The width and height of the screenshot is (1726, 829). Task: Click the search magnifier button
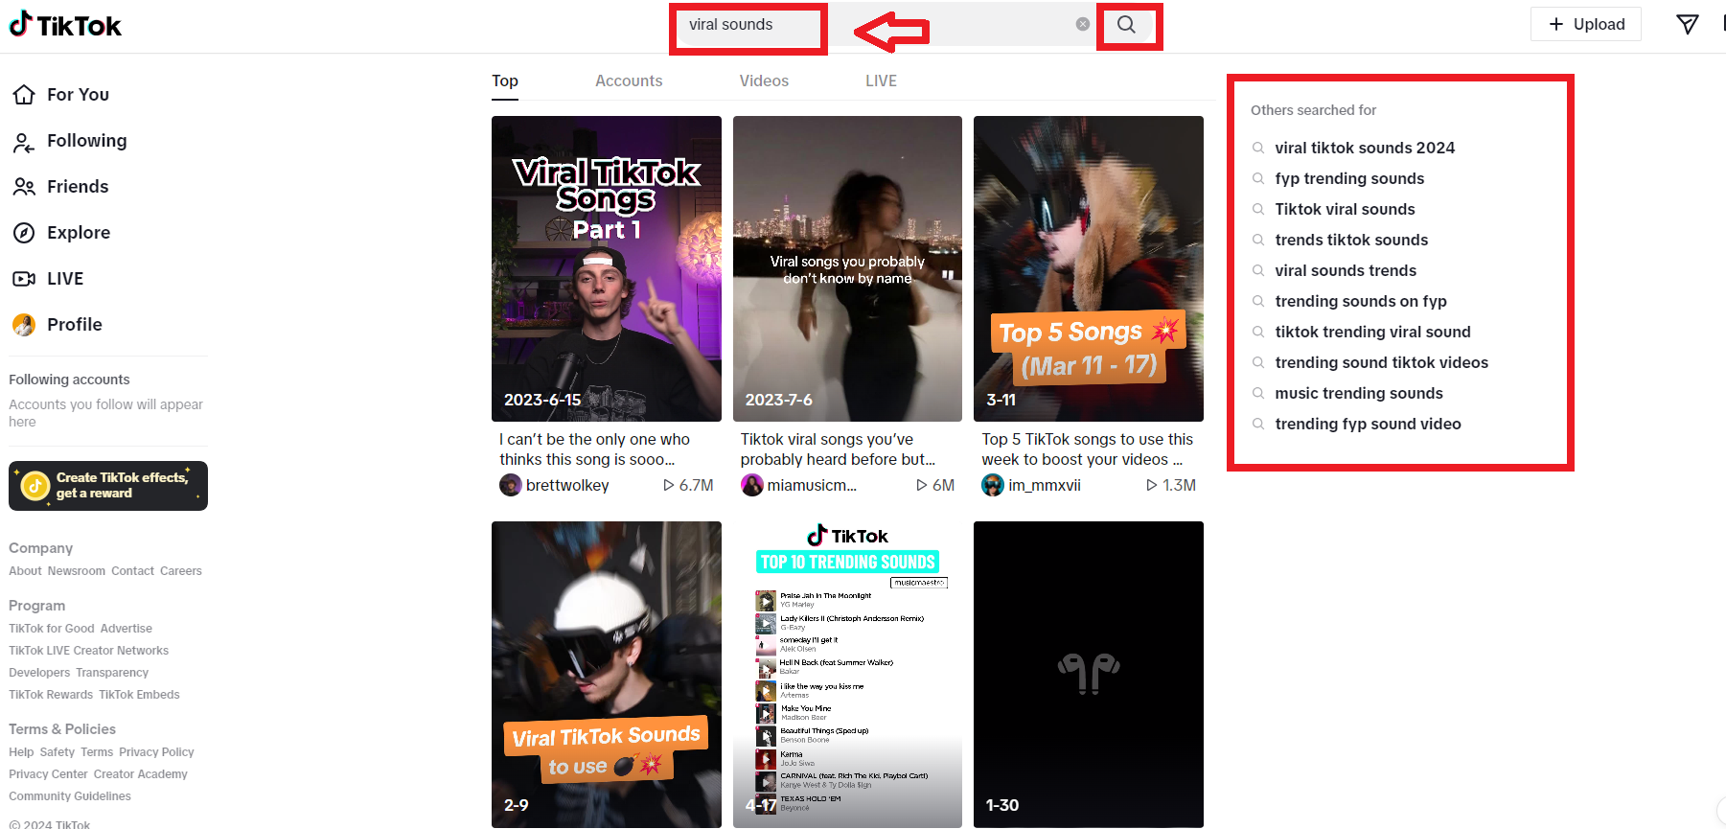pos(1126,25)
